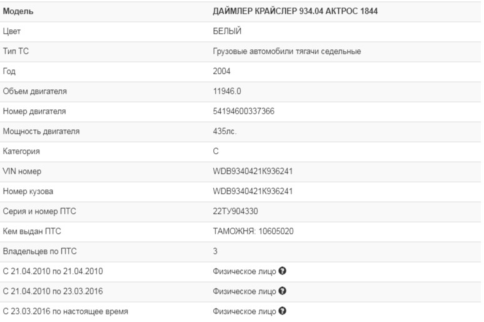Click the year value 2004
The width and height of the screenshot is (484, 322).
(221, 71)
